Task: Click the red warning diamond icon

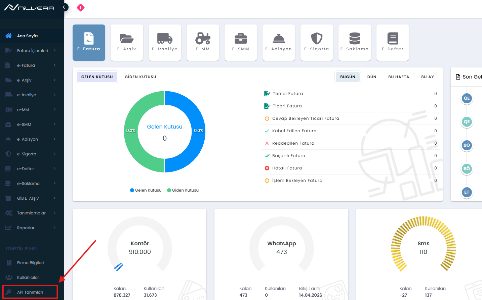Action: click(81, 7)
